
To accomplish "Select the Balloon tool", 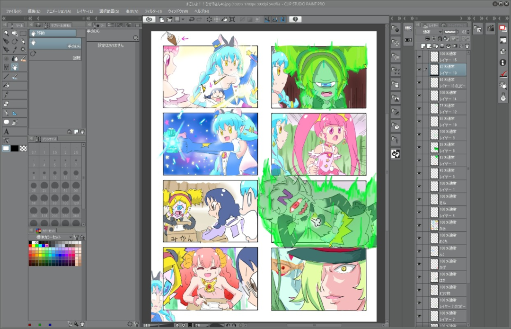I will pos(6,122).
